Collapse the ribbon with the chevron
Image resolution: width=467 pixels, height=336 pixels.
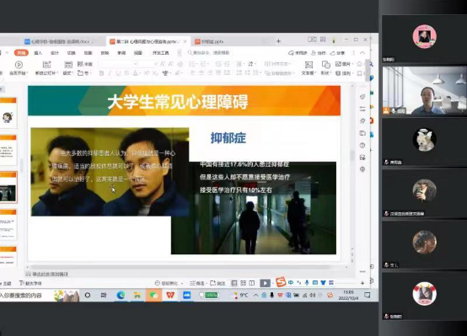[x=362, y=53]
